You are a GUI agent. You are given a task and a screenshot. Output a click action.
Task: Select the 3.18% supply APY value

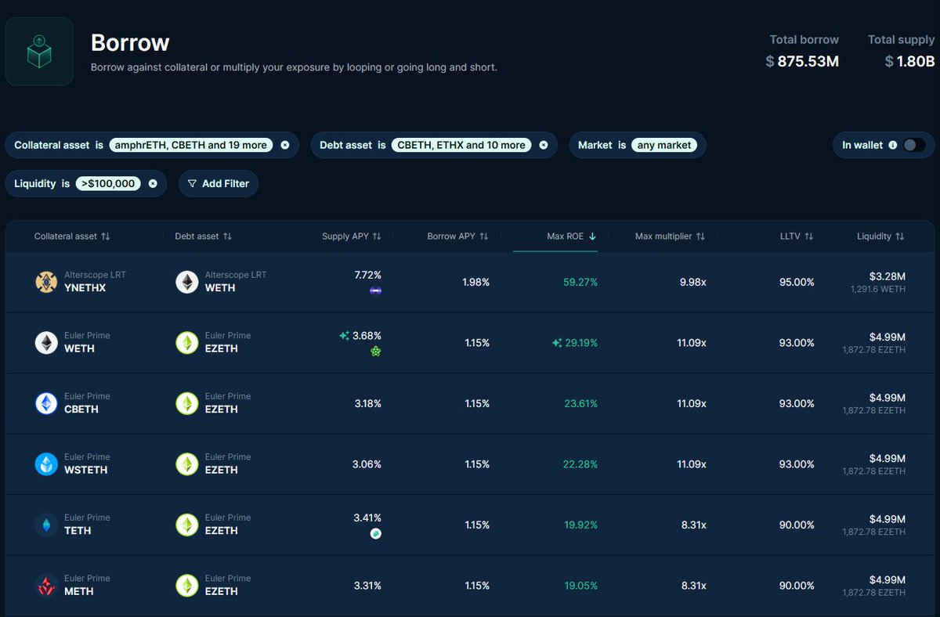coord(367,403)
